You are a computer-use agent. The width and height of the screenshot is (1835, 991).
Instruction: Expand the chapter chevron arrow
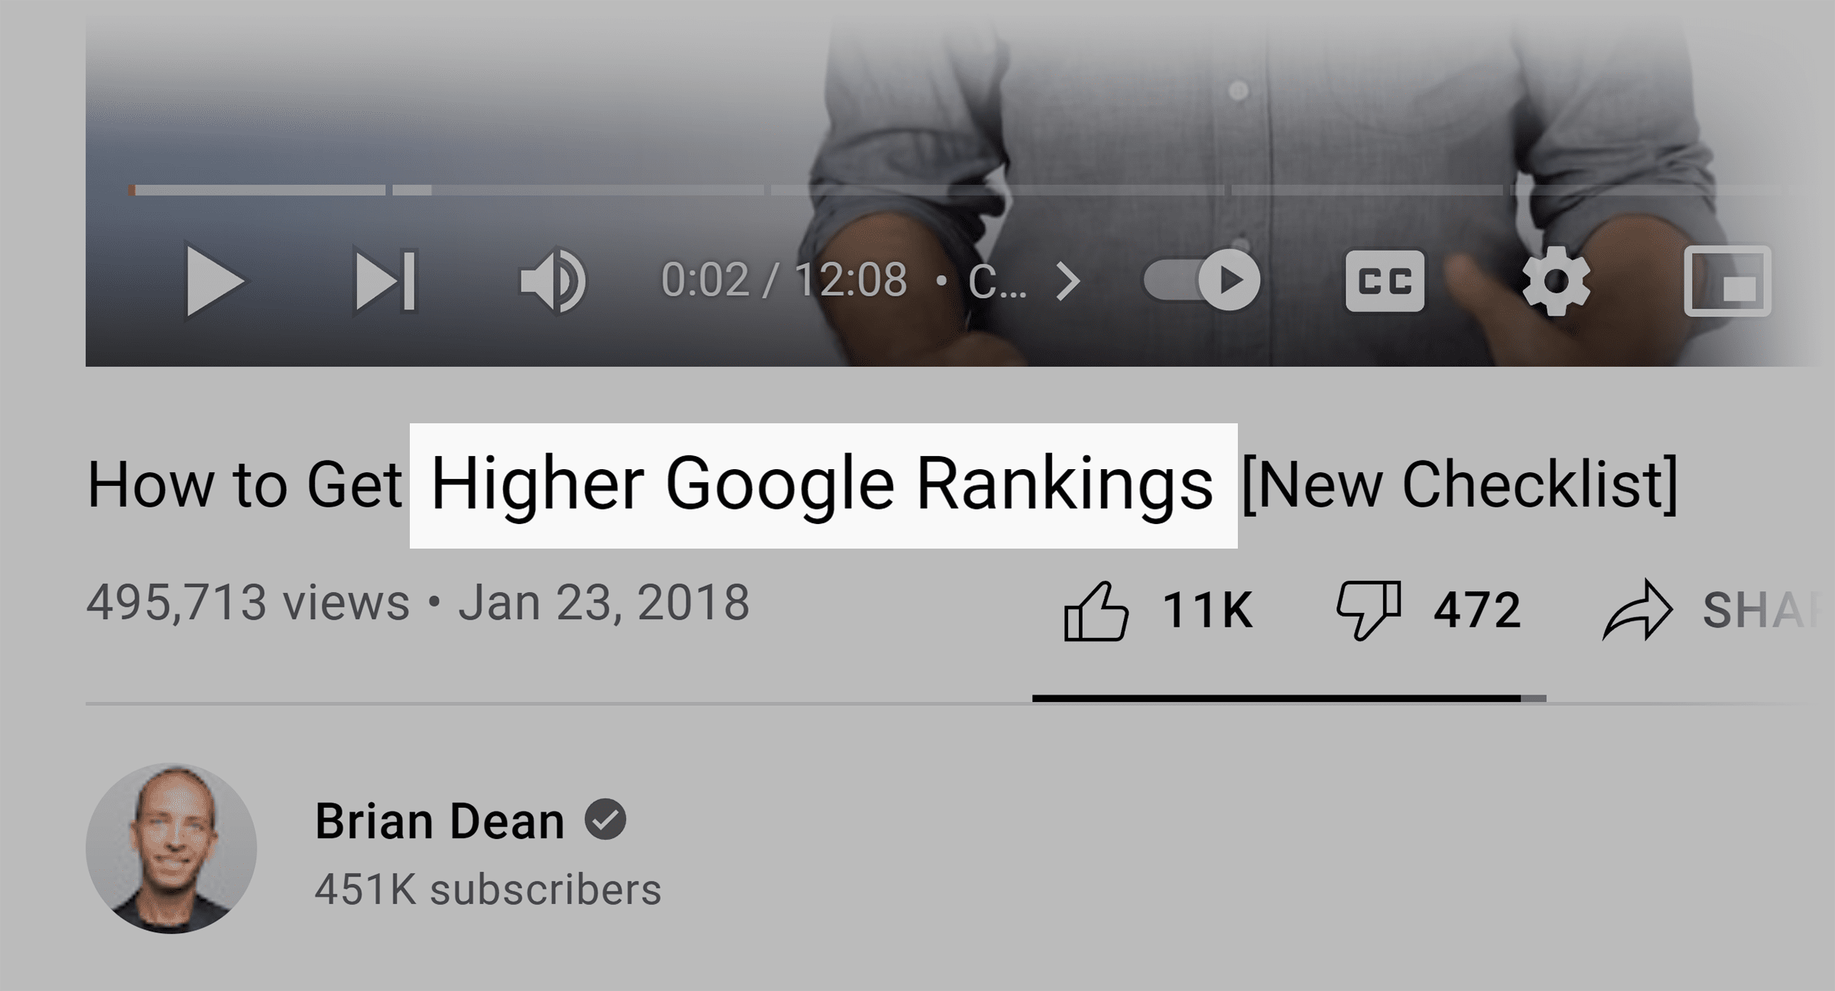coord(1068,281)
